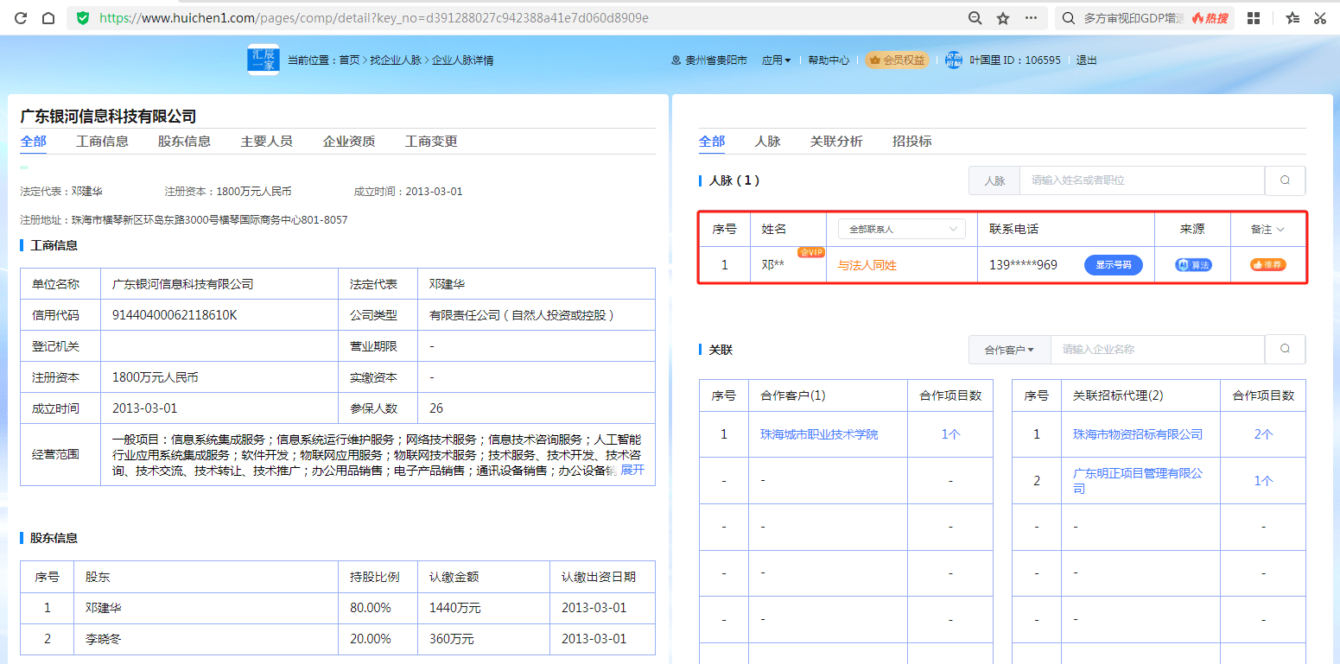Select right panel 全部 tab

[x=712, y=142]
